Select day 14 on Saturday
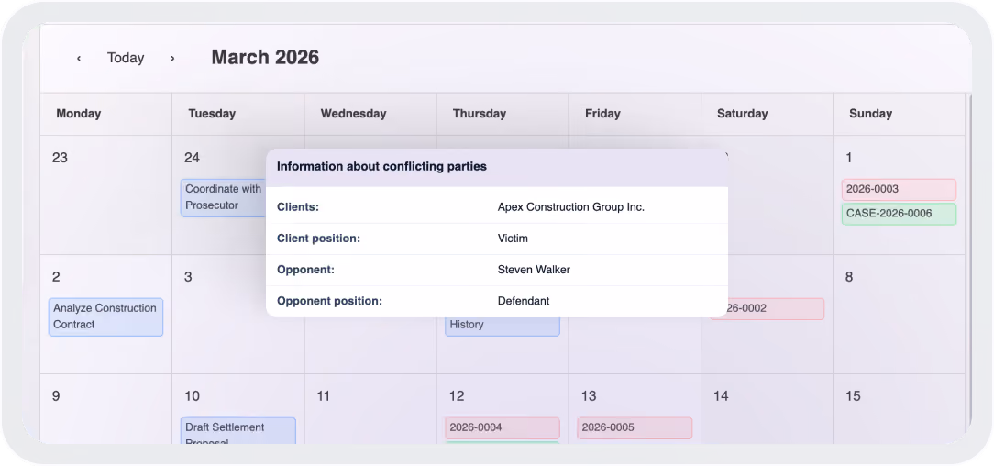The height and width of the screenshot is (466, 994). tap(721, 396)
